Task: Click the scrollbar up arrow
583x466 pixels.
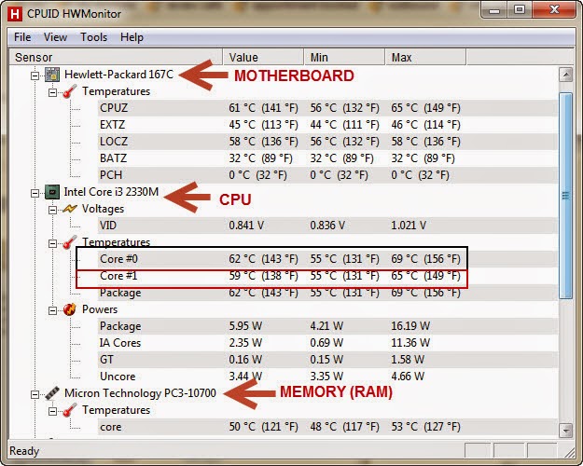Action: (x=565, y=75)
